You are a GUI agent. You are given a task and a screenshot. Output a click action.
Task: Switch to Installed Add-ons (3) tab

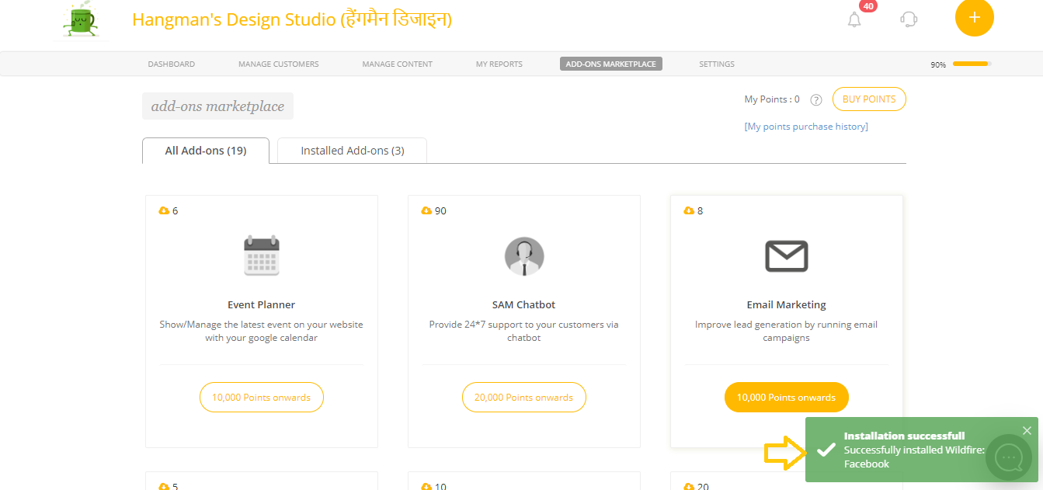353,151
